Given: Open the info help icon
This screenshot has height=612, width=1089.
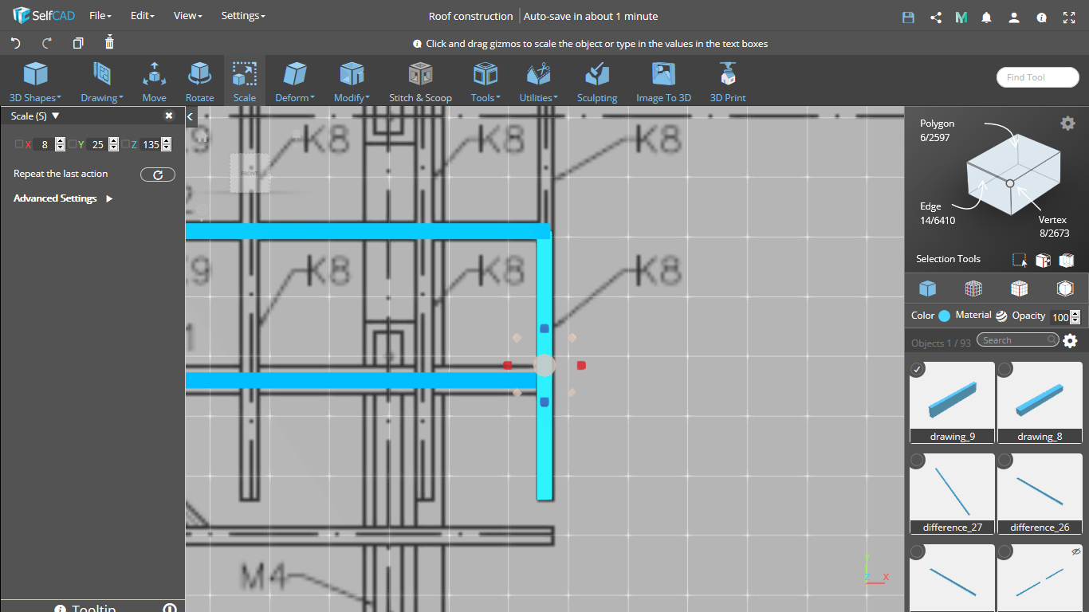Looking at the screenshot, I should pos(1041,17).
